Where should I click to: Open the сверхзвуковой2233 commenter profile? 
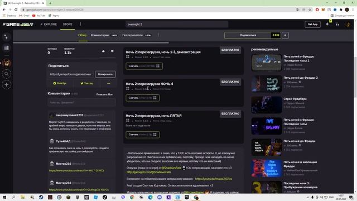(69, 116)
